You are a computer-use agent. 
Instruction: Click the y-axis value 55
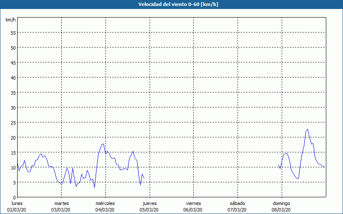click(x=13, y=33)
